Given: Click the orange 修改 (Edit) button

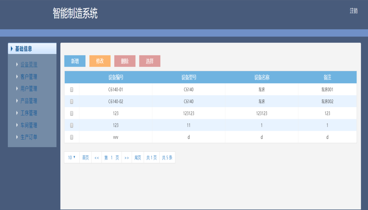Looking at the screenshot, I should pyautogui.click(x=100, y=61).
